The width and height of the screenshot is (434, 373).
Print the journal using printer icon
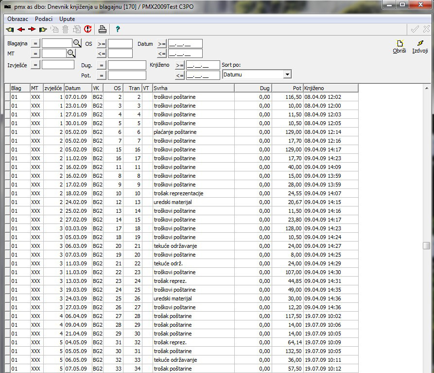click(x=103, y=29)
